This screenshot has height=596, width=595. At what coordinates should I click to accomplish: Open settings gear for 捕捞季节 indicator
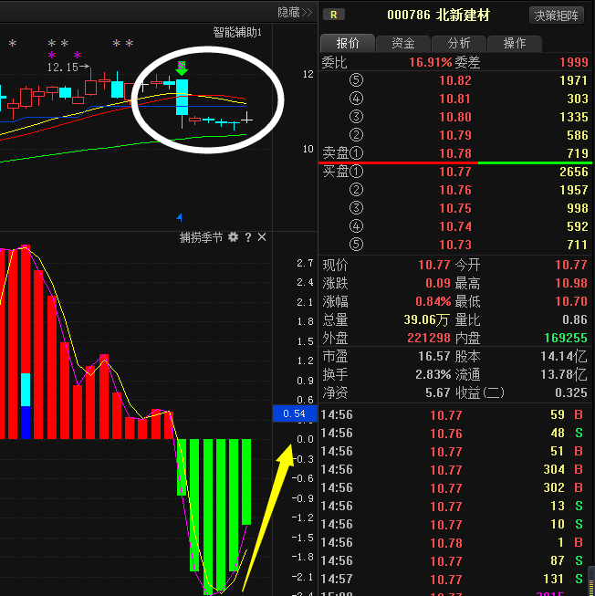tap(234, 237)
